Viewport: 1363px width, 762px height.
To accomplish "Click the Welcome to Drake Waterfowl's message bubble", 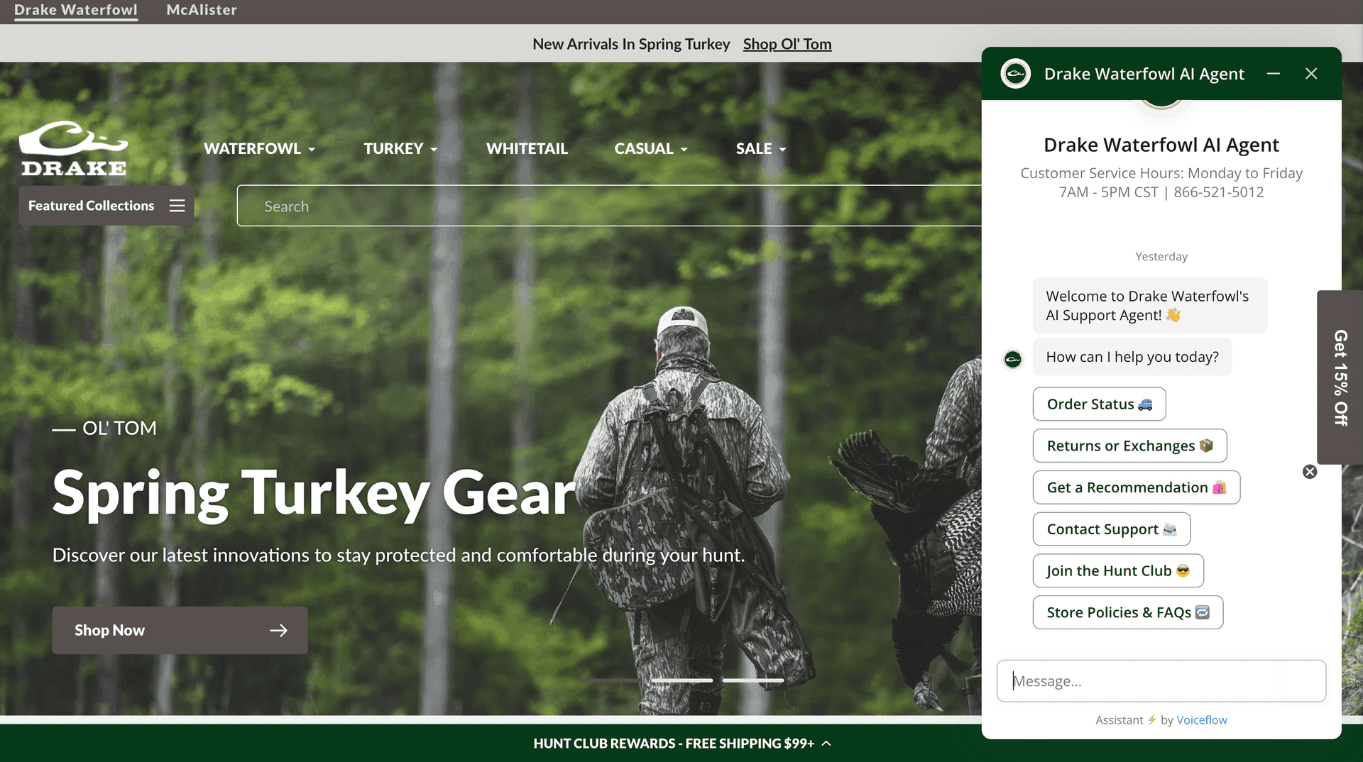I will click(1150, 306).
